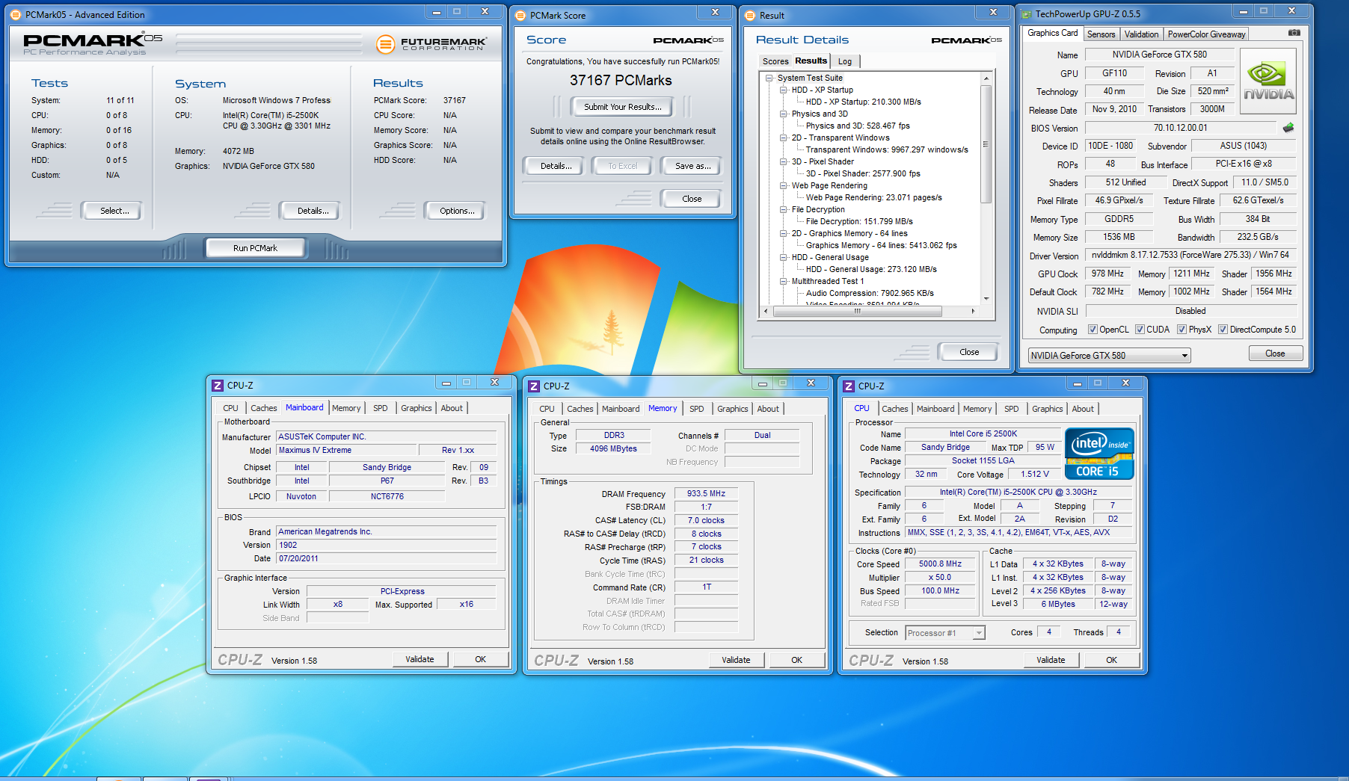Click the GPU Clock value 978 MHz
Screen dimensions: 1349x781
[x=1107, y=274]
